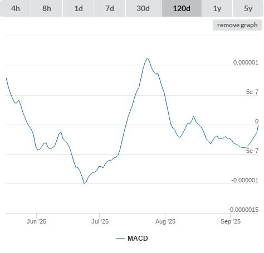
Task: Click the MACD line's highest peak
Action: coord(148,58)
